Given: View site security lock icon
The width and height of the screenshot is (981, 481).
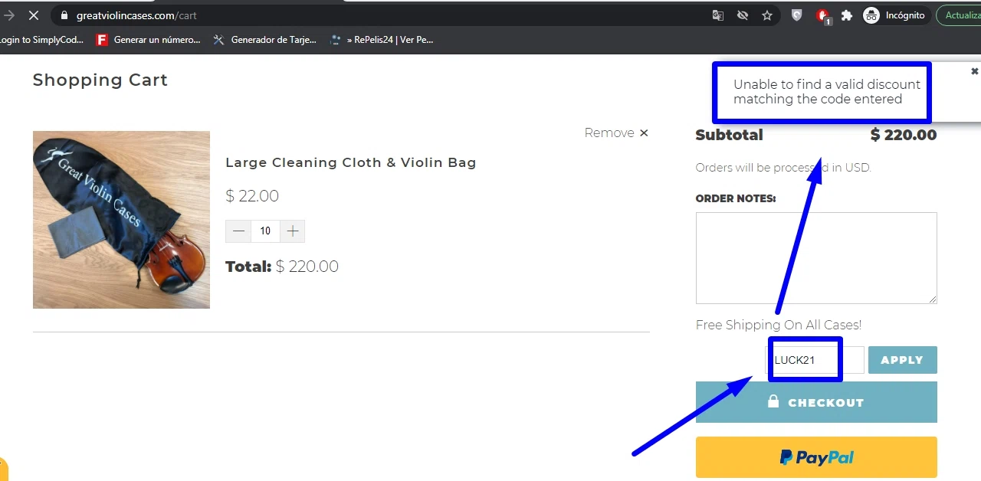Looking at the screenshot, I should 64,15.
